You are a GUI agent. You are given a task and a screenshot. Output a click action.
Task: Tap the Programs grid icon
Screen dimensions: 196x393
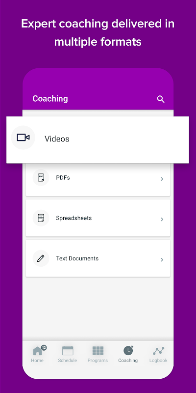tap(98, 351)
